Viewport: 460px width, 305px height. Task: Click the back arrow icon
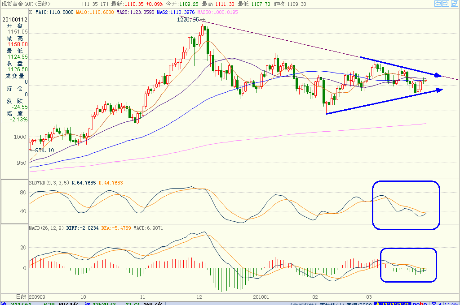438,4
